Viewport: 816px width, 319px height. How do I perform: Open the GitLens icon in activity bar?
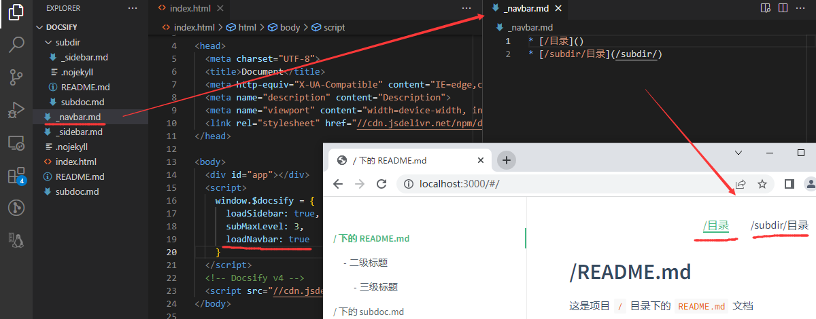(16, 208)
